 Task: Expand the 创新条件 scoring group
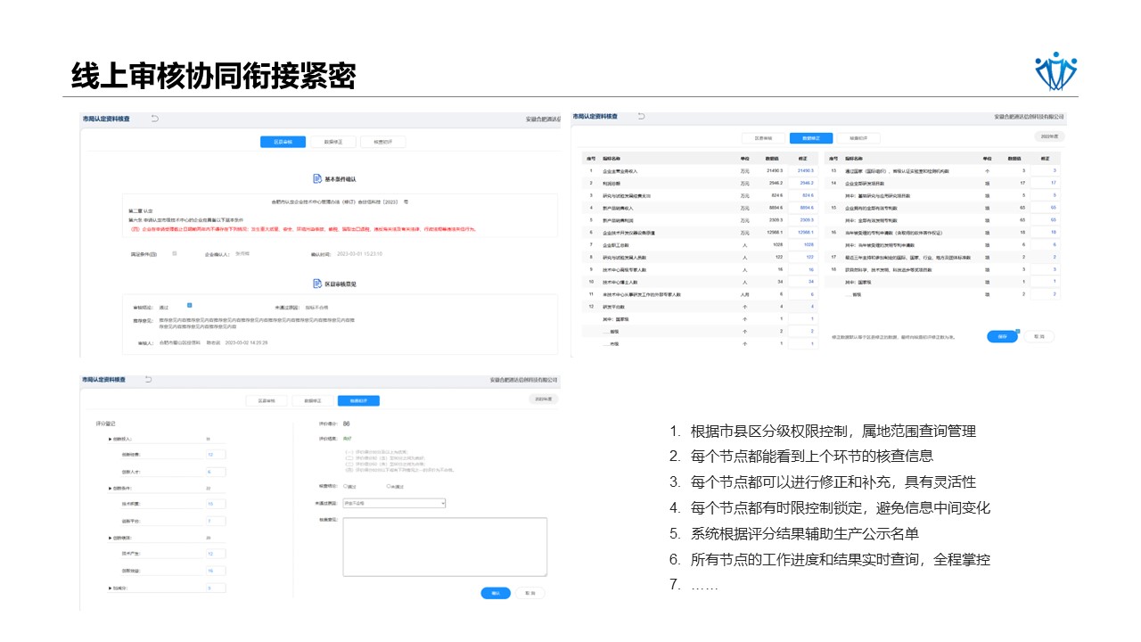click(x=111, y=488)
